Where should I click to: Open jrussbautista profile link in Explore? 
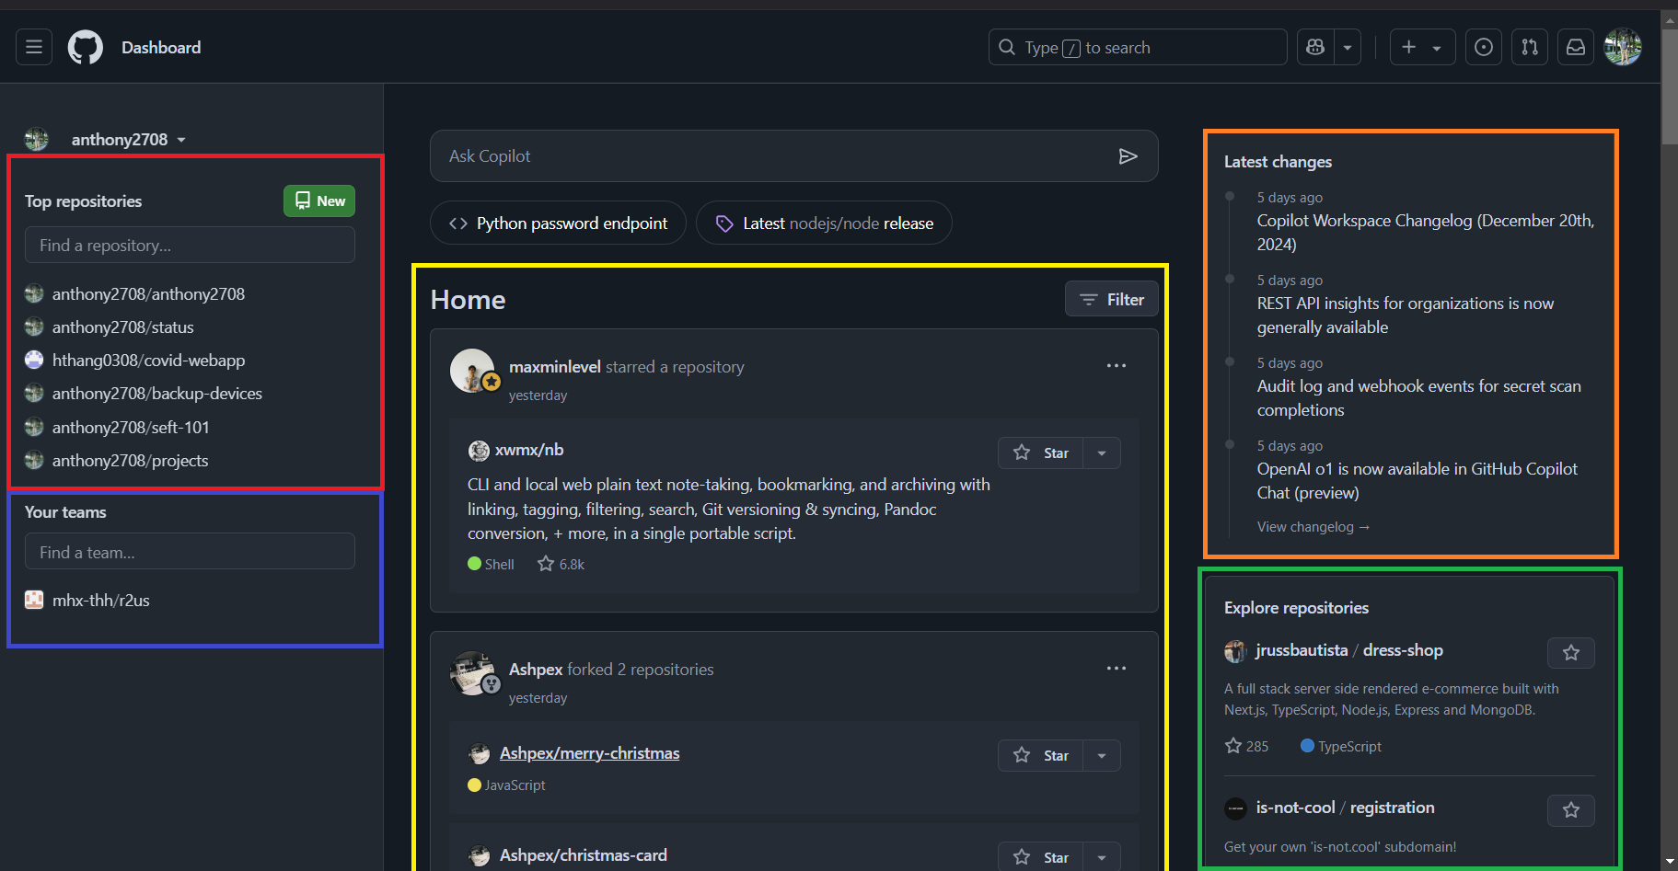pyautogui.click(x=1302, y=650)
